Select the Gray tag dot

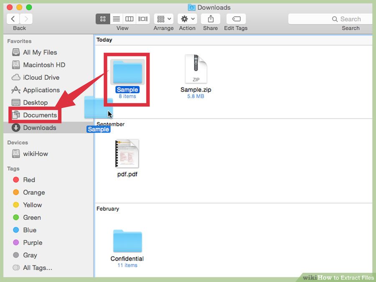point(16,255)
